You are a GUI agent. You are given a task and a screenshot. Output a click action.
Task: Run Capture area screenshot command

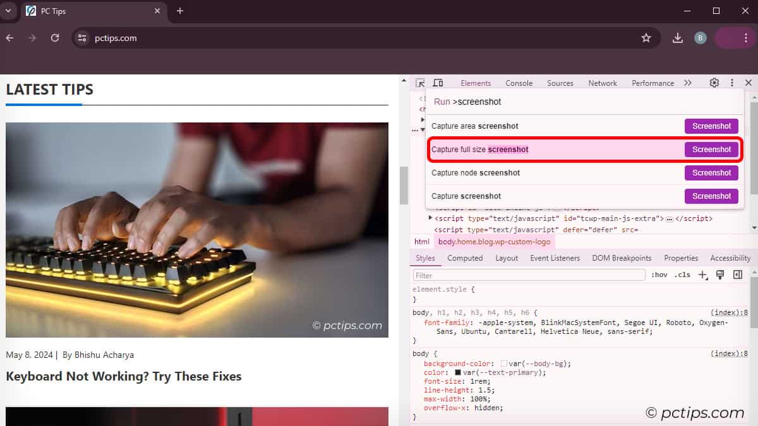point(585,126)
